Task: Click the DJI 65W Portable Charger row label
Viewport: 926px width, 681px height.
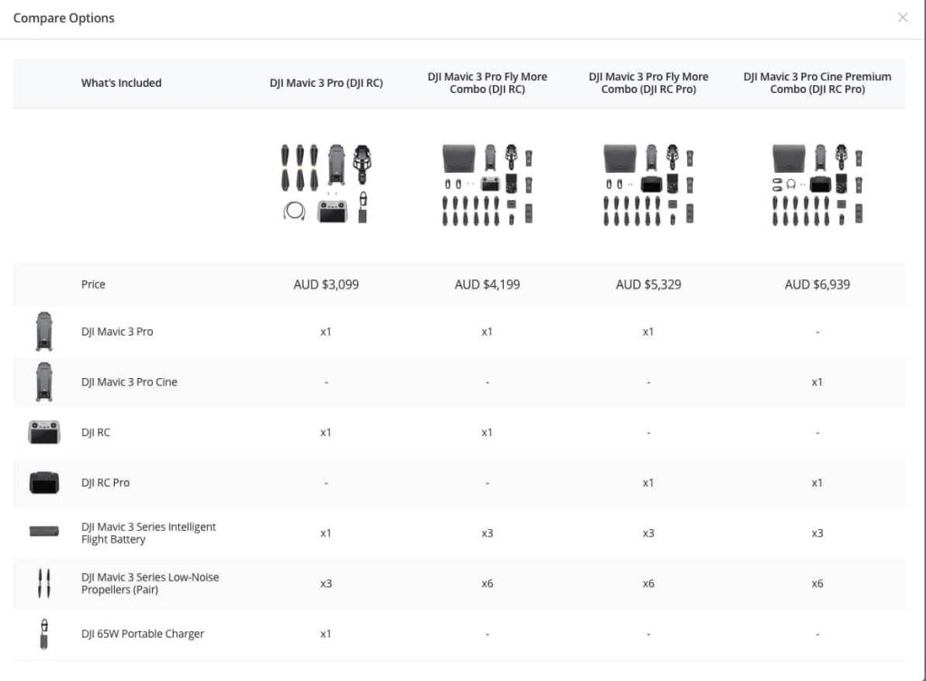Action: pos(143,634)
